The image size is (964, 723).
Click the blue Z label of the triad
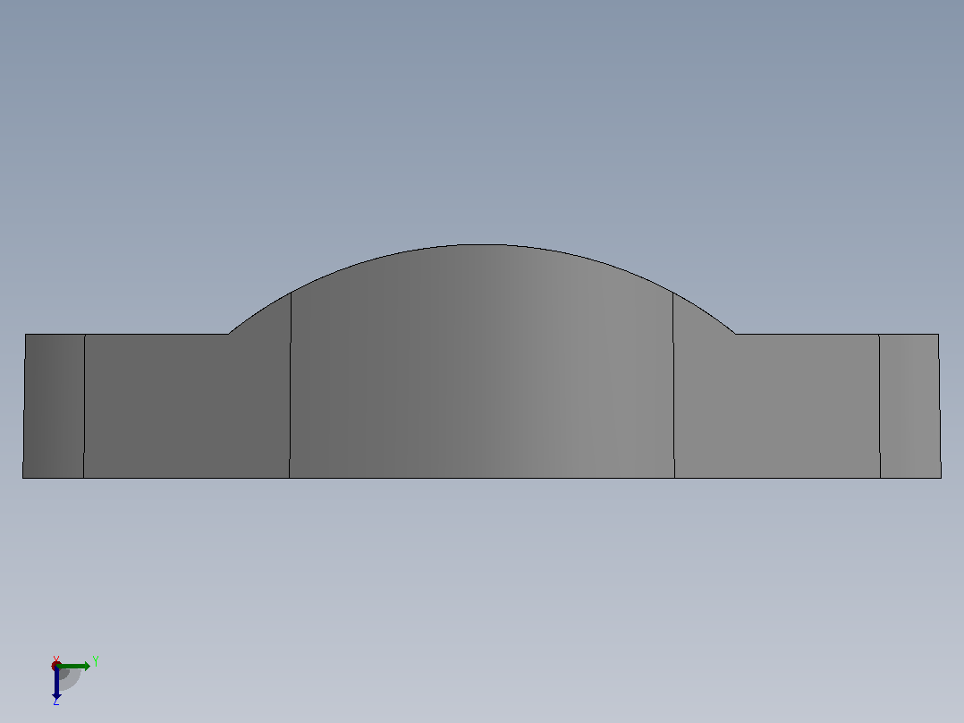click(56, 702)
